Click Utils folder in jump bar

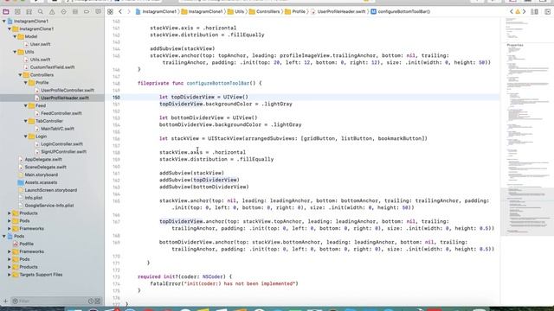(236, 11)
